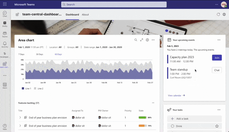Open Chat for Team standup
The width and height of the screenshot is (229, 132).
coord(217,70)
